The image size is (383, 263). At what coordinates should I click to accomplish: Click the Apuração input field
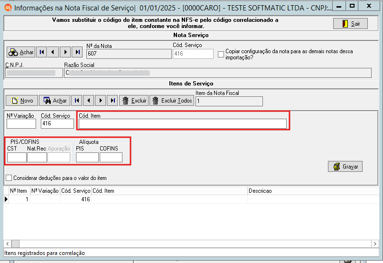(x=59, y=158)
